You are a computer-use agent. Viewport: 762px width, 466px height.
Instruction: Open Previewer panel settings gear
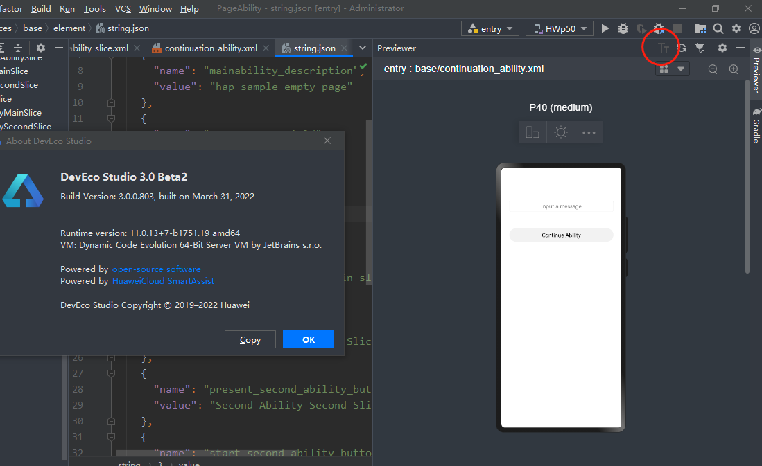pos(722,48)
